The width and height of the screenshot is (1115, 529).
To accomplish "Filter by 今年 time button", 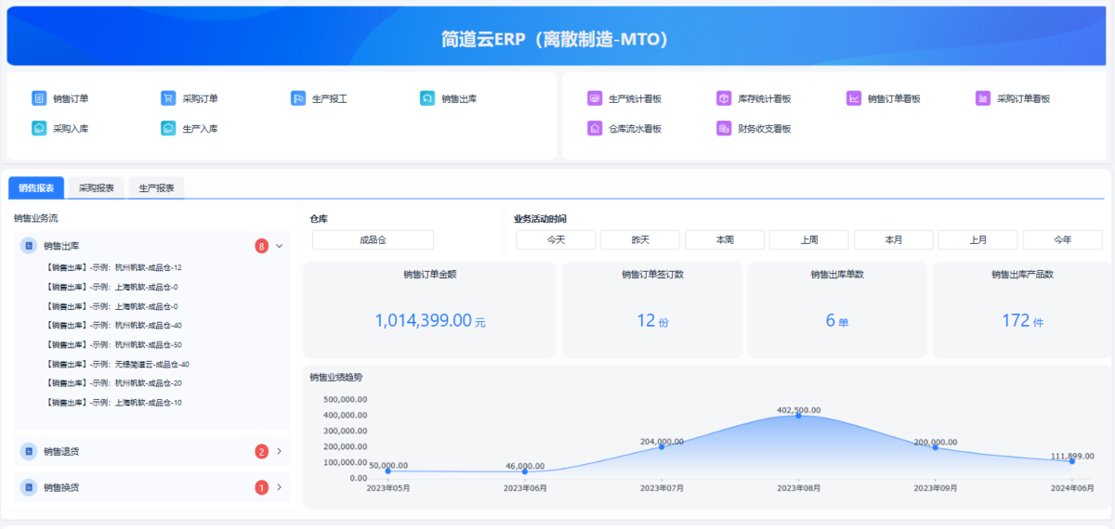I will [1063, 239].
